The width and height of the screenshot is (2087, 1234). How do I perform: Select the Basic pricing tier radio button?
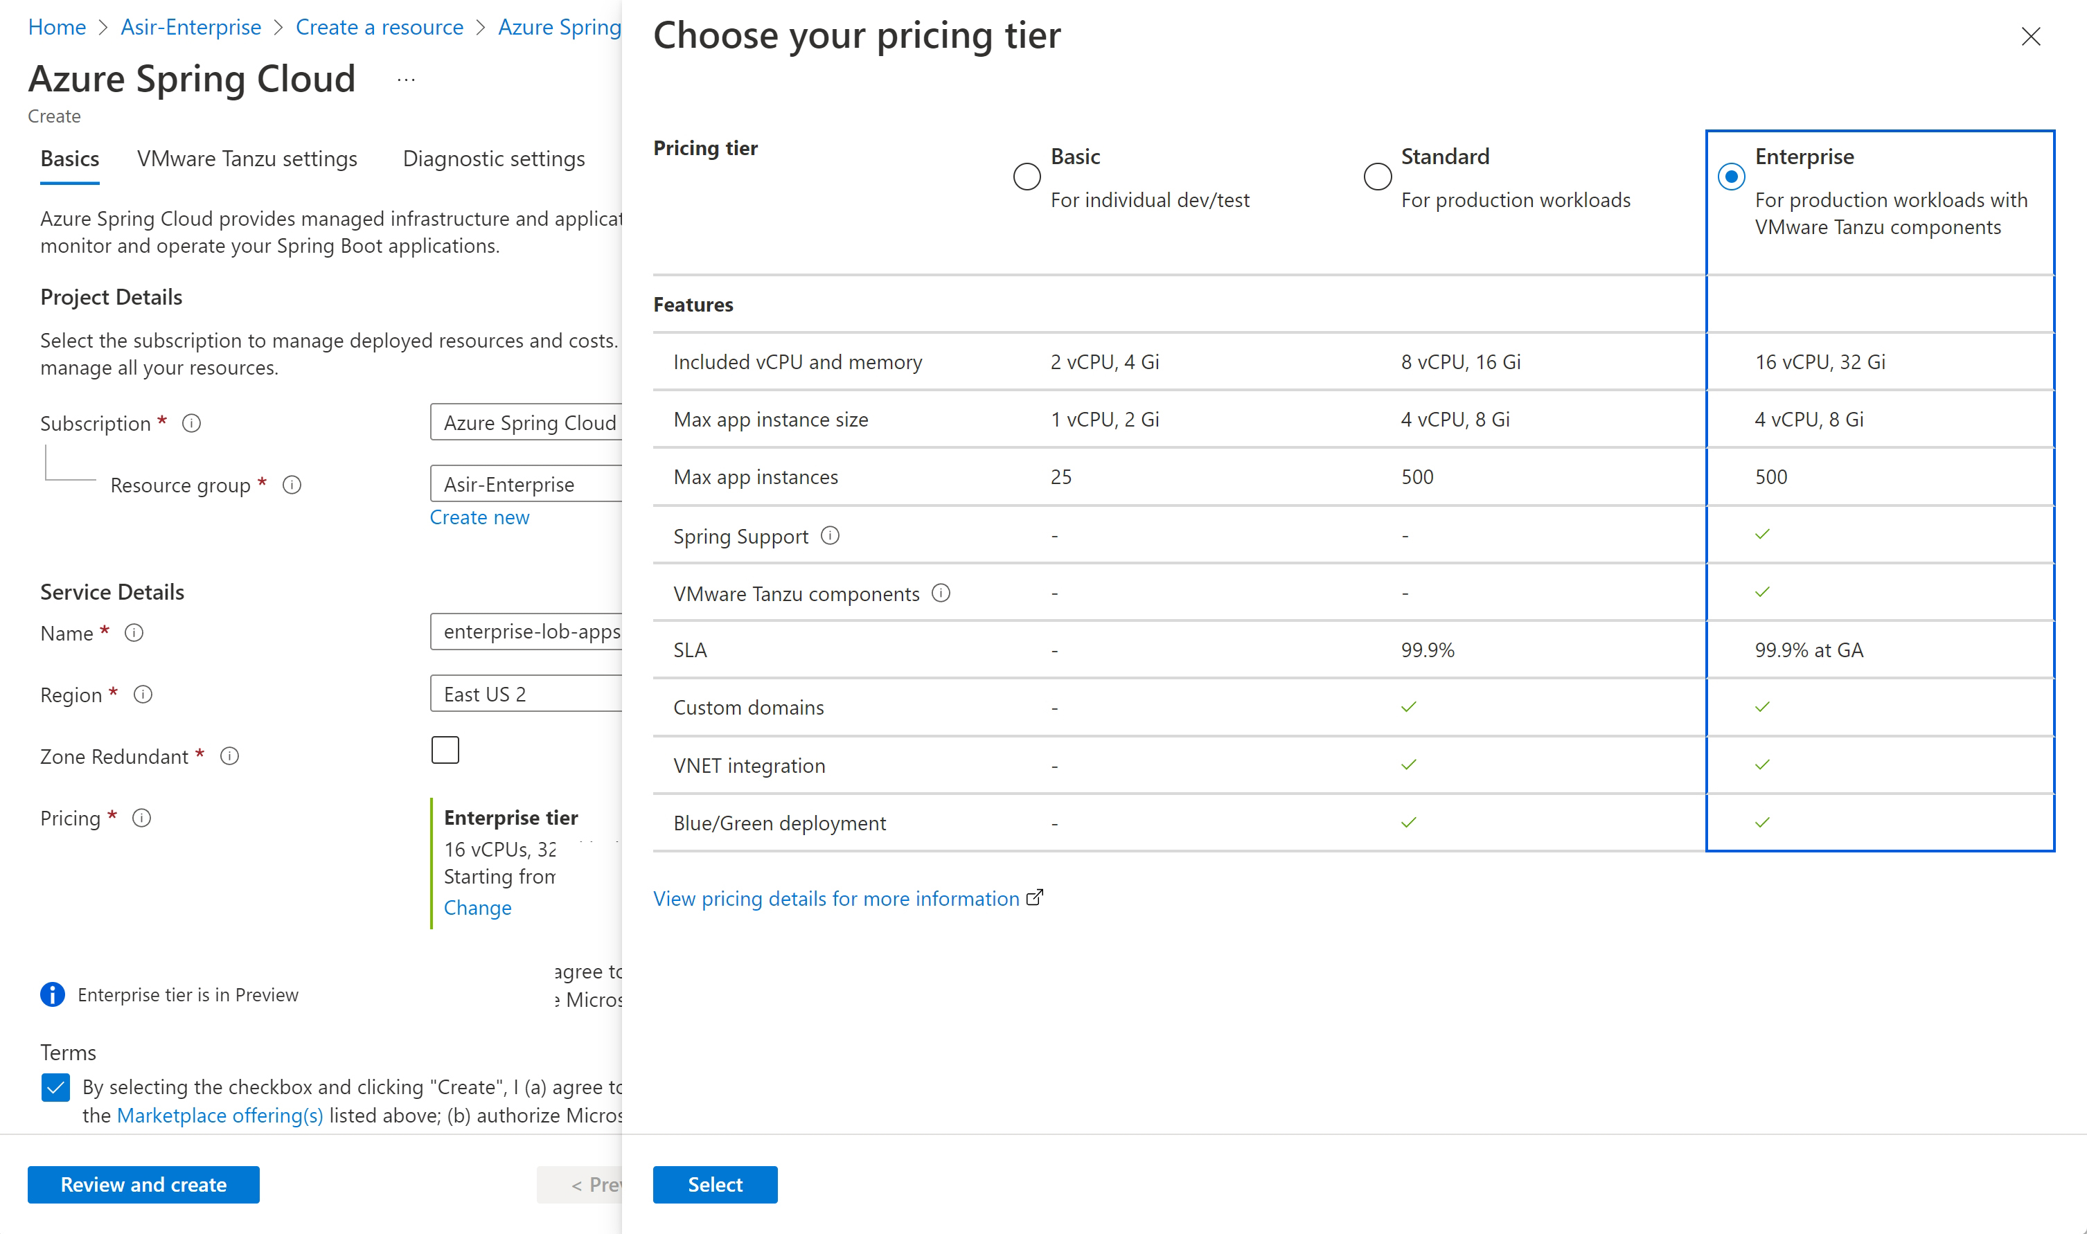point(1027,177)
